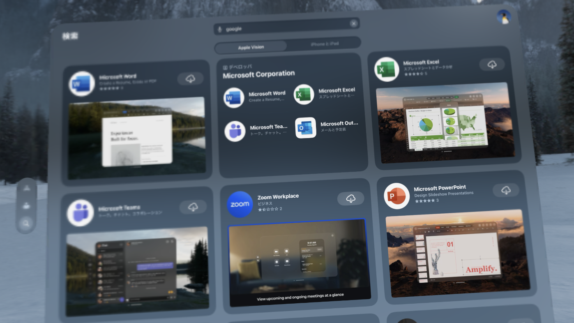Image resolution: width=574 pixels, height=323 pixels.
Task: Open 'Microsoft Out...' text in developer panel
Action: 339,123
